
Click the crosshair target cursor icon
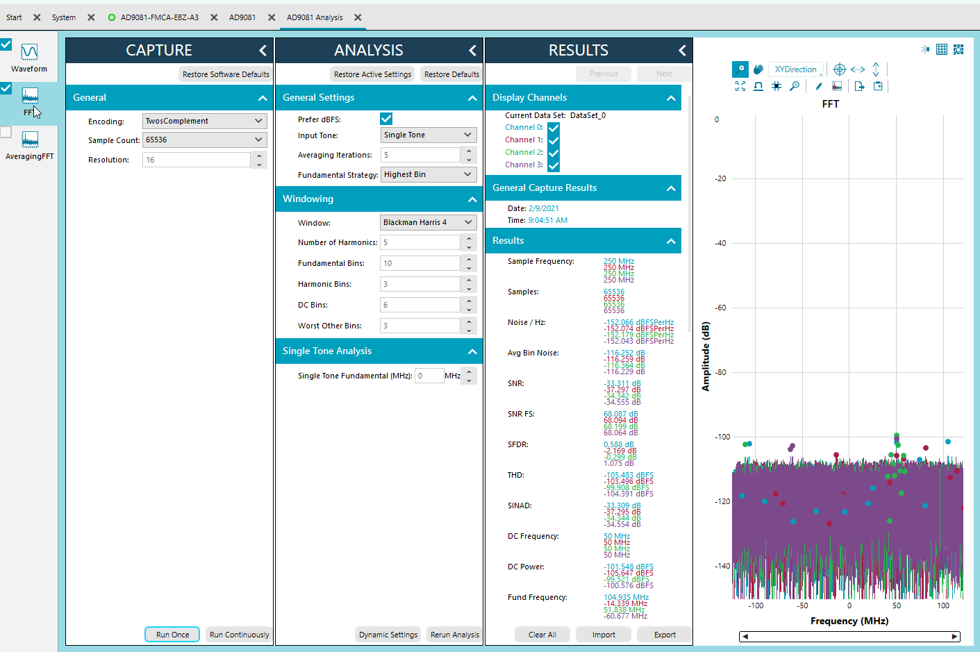point(839,69)
